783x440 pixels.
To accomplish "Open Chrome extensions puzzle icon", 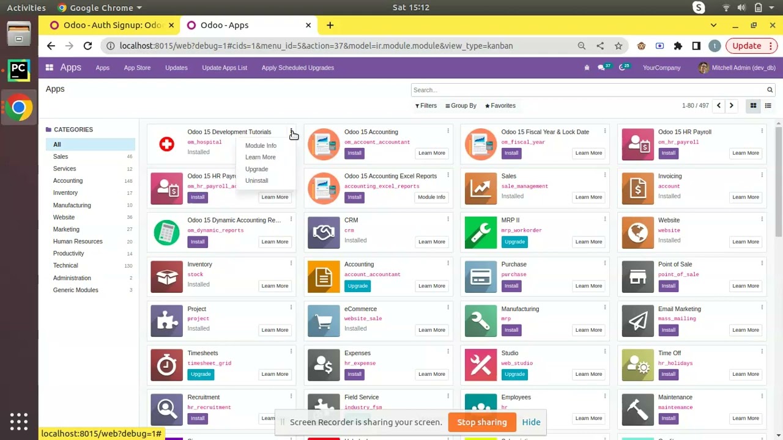I will click(x=678, y=46).
